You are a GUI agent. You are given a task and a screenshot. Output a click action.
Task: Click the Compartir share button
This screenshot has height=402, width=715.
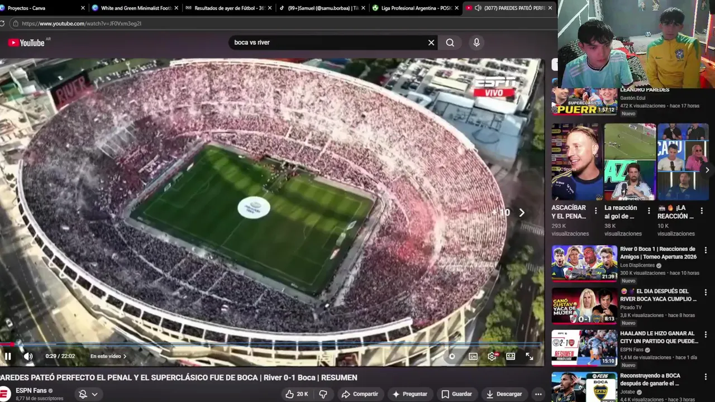(360, 394)
